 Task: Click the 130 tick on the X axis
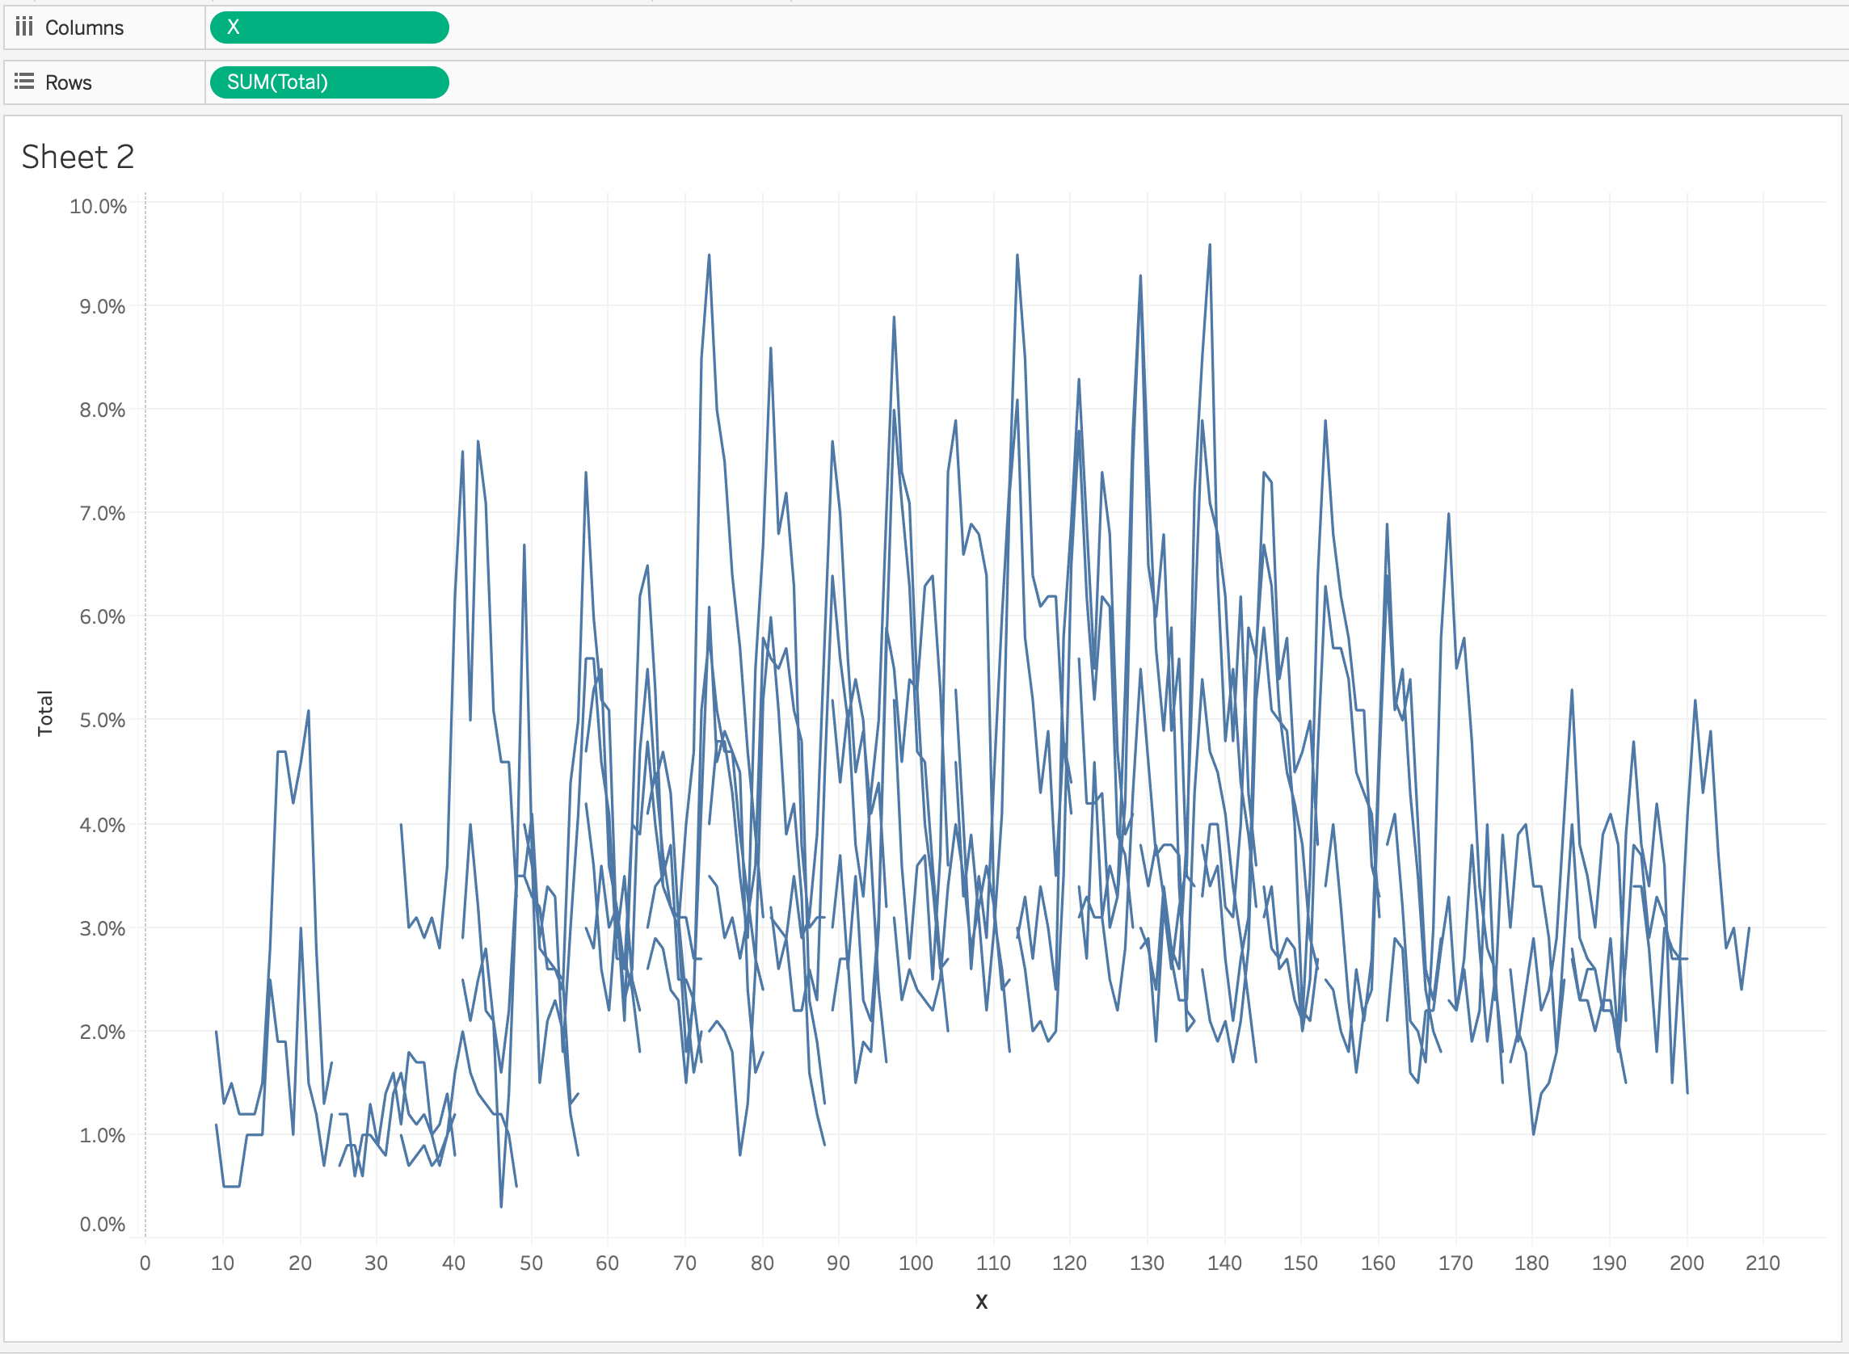pos(1147,1263)
